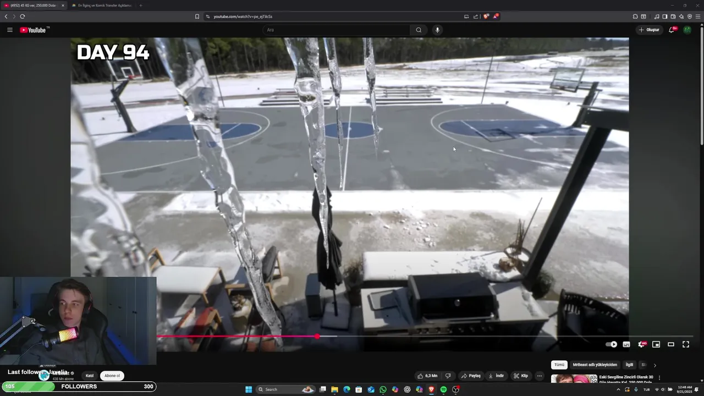Select the İlgili filter chip
Image resolution: width=704 pixels, height=396 pixels.
coord(629,365)
